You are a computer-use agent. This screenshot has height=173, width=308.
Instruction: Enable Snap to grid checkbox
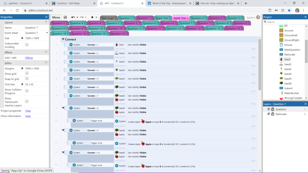point(27,78)
